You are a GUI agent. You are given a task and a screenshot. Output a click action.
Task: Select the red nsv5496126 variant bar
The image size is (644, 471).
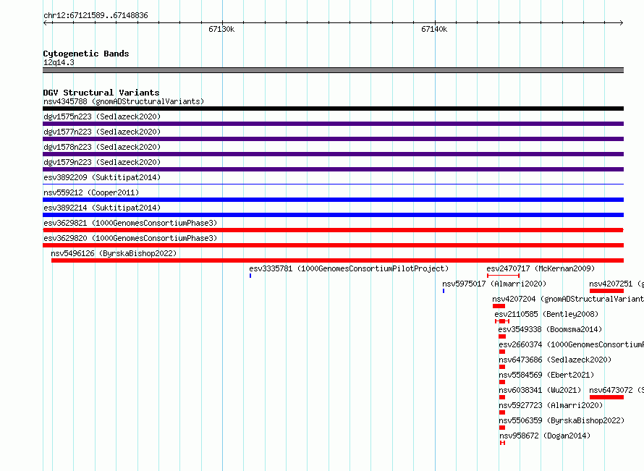(x=337, y=260)
